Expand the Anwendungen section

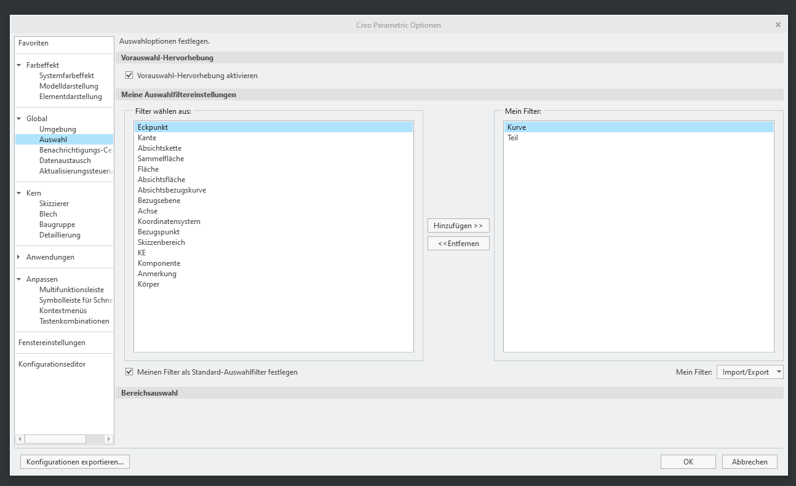[18, 257]
